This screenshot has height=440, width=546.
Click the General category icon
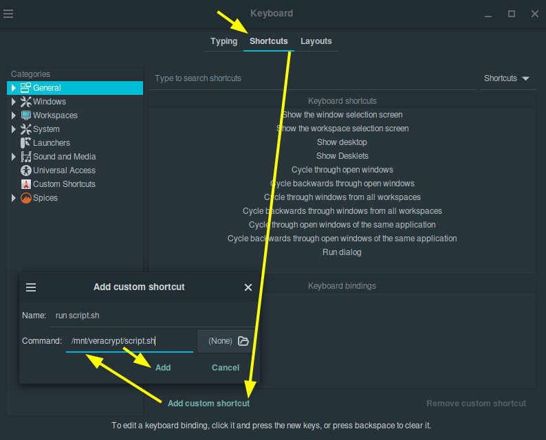pos(25,88)
